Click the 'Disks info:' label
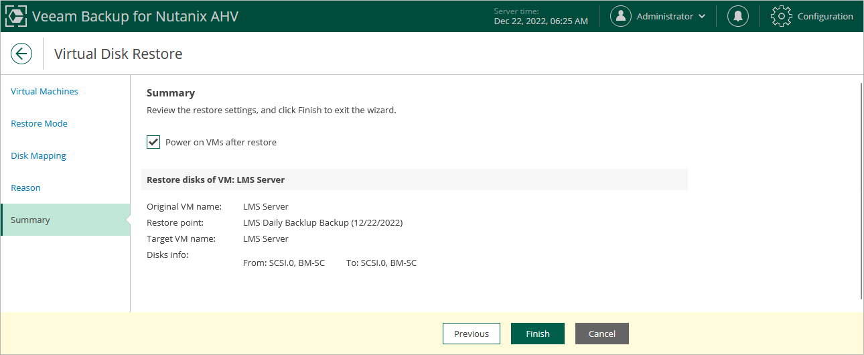The height and width of the screenshot is (355, 864). pos(167,255)
